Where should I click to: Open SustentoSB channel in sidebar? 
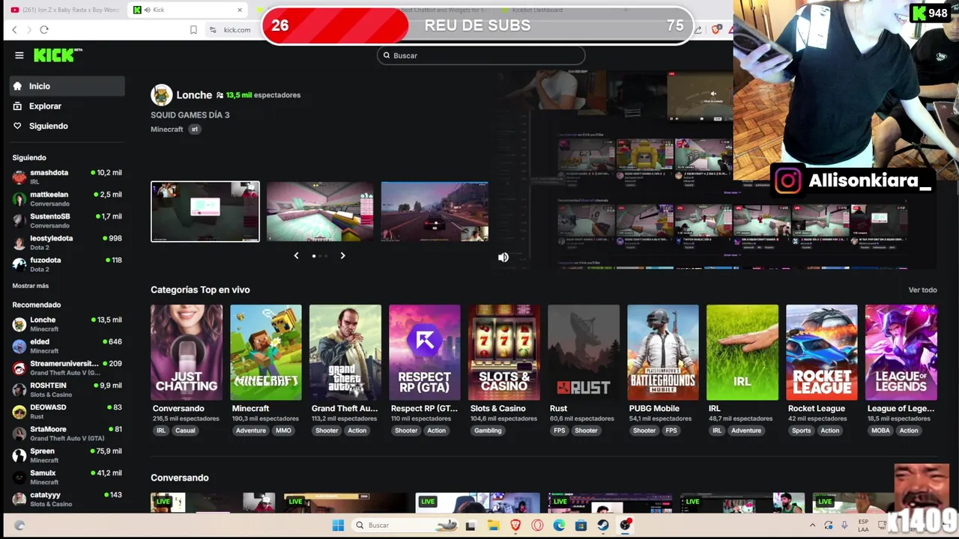(x=67, y=220)
